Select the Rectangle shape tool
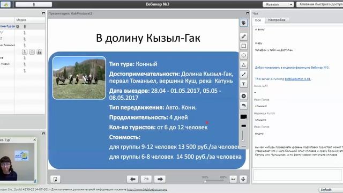The width and height of the screenshot is (343, 193). 243,46
